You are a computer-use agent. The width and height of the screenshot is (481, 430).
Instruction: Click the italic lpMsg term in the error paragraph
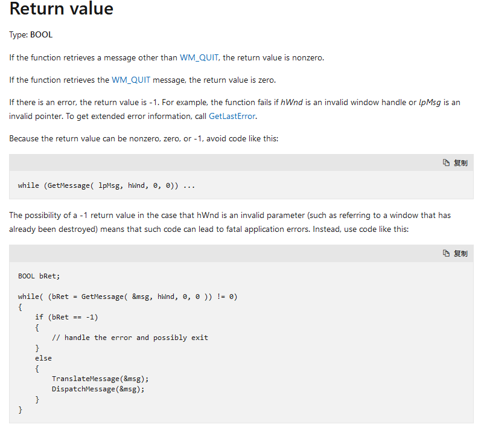[429, 103]
